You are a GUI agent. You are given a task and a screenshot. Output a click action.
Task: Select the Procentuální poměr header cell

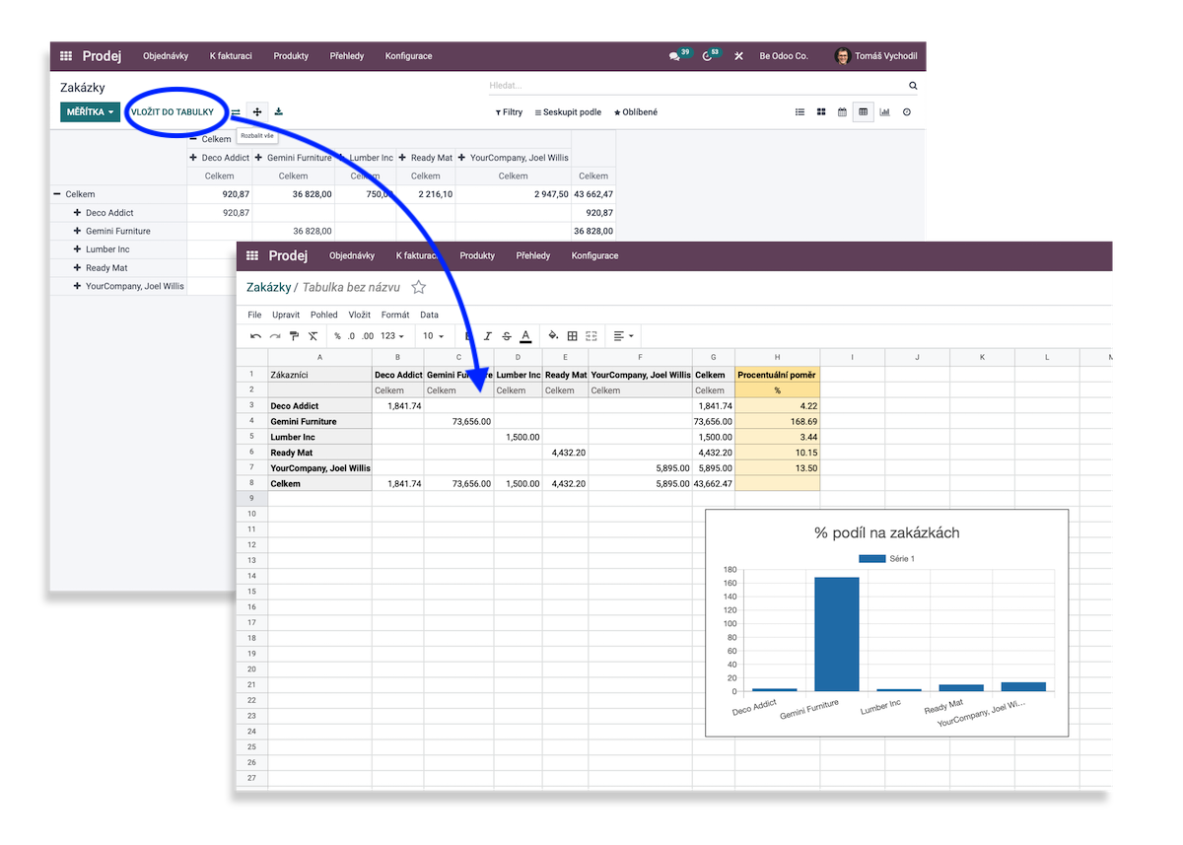(x=777, y=375)
